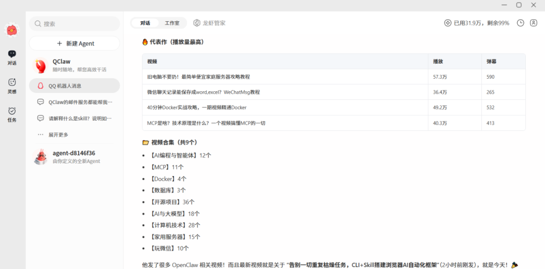Click the 代表作（播放量最高） heading
The image size is (545, 269).
(x=173, y=42)
